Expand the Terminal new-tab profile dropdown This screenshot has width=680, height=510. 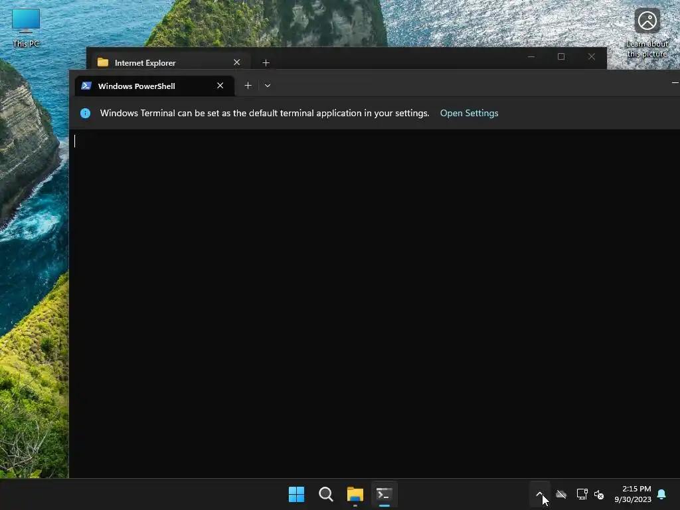coord(268,86)
